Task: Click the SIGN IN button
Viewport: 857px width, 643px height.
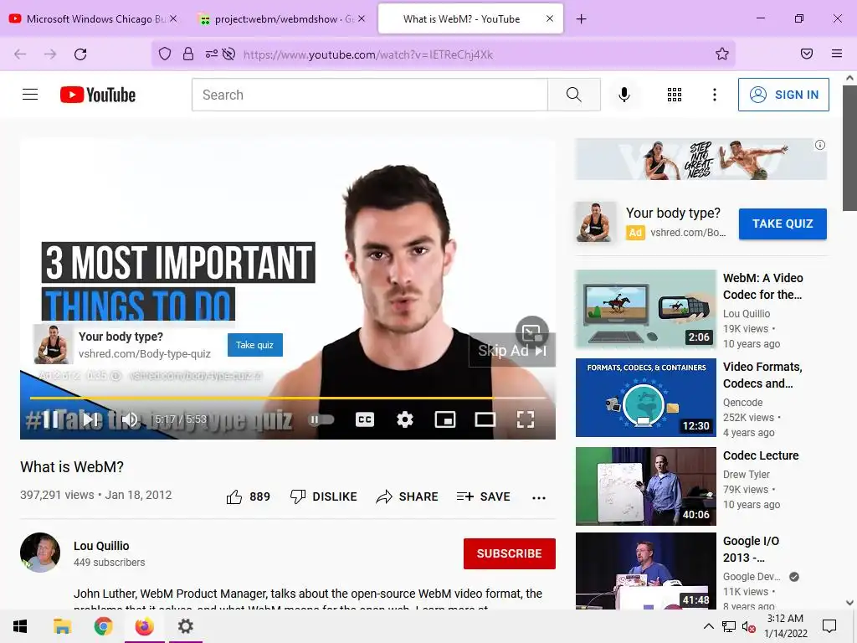Action: 783,95
